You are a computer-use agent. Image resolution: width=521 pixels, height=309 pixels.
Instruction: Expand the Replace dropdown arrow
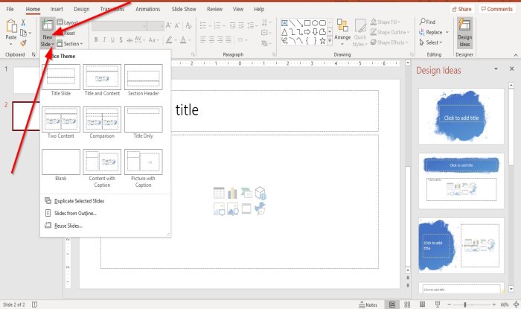click(x=448, y=33)
